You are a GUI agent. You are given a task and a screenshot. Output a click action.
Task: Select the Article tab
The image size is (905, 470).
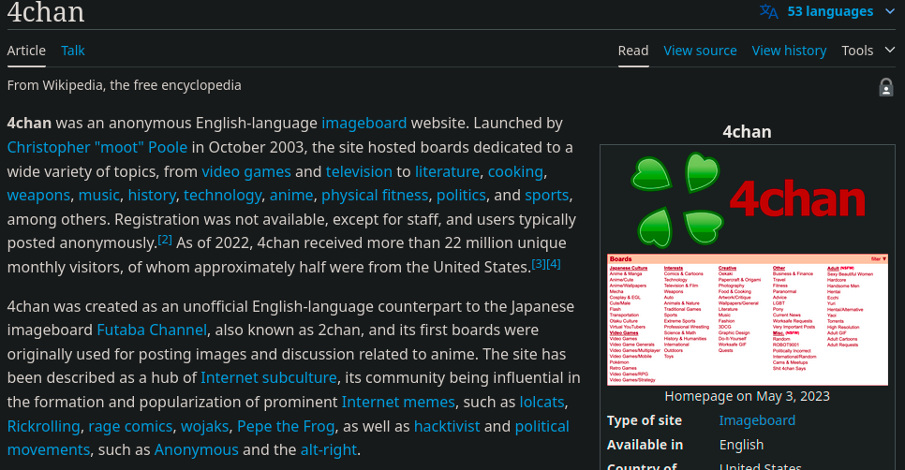pos(26,51)
